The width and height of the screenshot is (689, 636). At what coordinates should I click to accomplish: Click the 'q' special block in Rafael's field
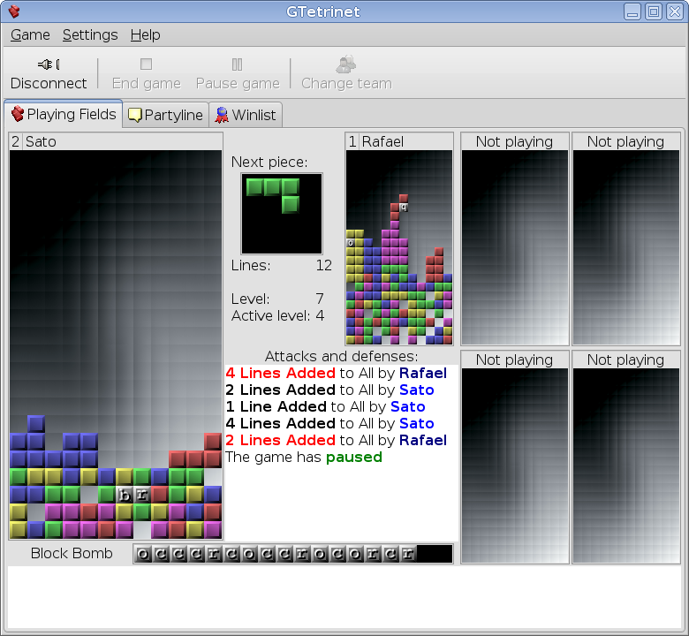click(x=404, y=208)
